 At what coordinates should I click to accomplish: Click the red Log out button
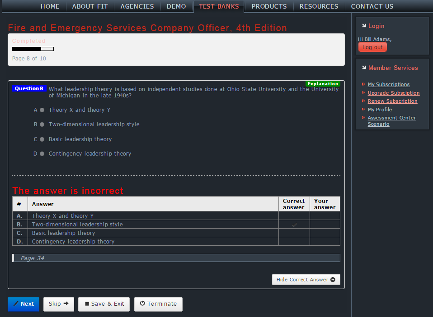(372, 47)
